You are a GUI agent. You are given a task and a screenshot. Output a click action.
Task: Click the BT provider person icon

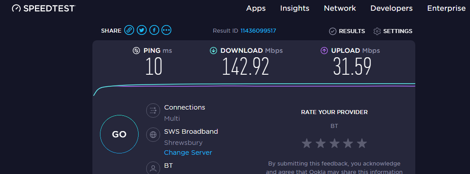(153, 168)
